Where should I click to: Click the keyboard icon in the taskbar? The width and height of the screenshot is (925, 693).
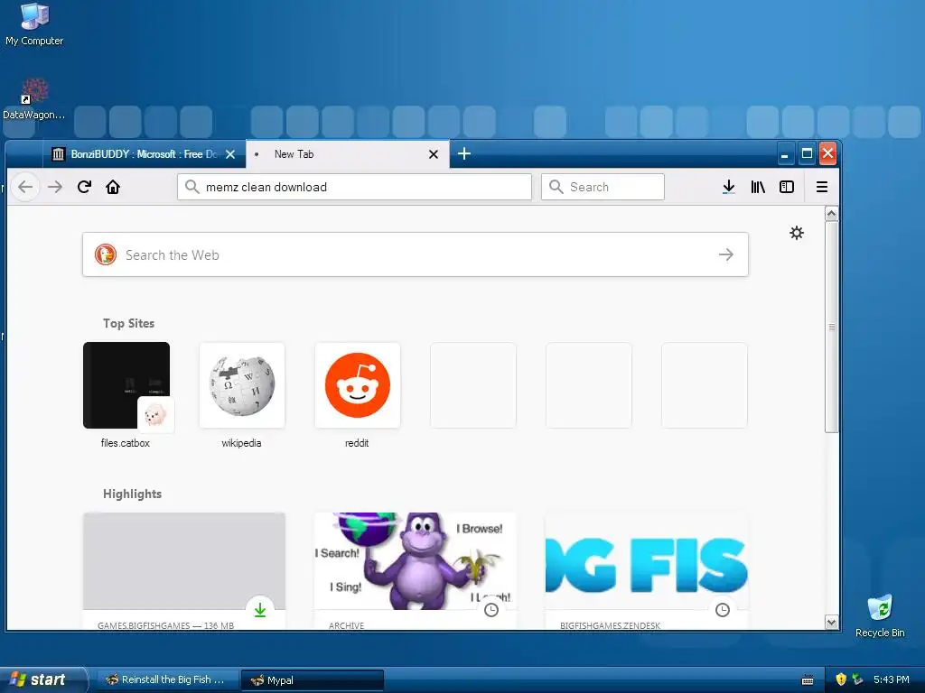[808, 680]
